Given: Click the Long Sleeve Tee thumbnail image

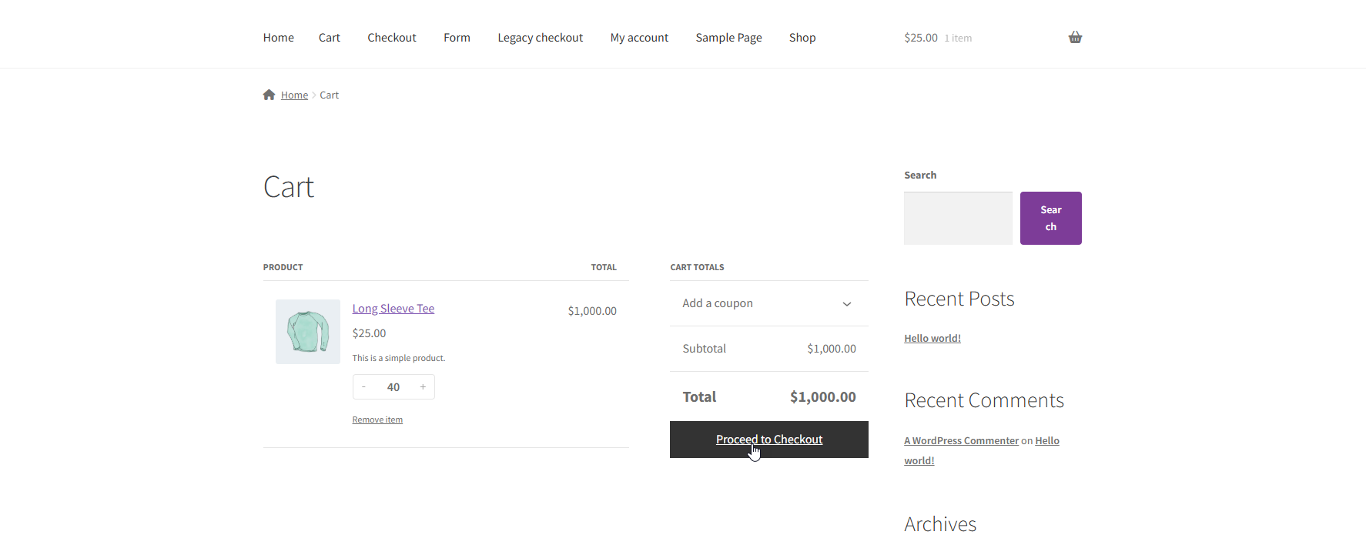Looking at the screenshot, I should (x=308, y=332).
